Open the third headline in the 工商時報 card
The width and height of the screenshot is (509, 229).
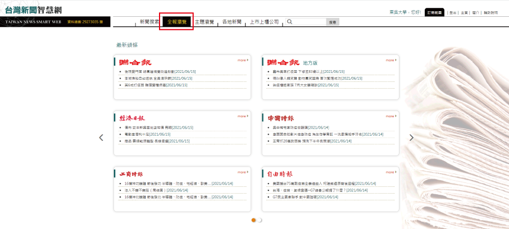point(179,197)
